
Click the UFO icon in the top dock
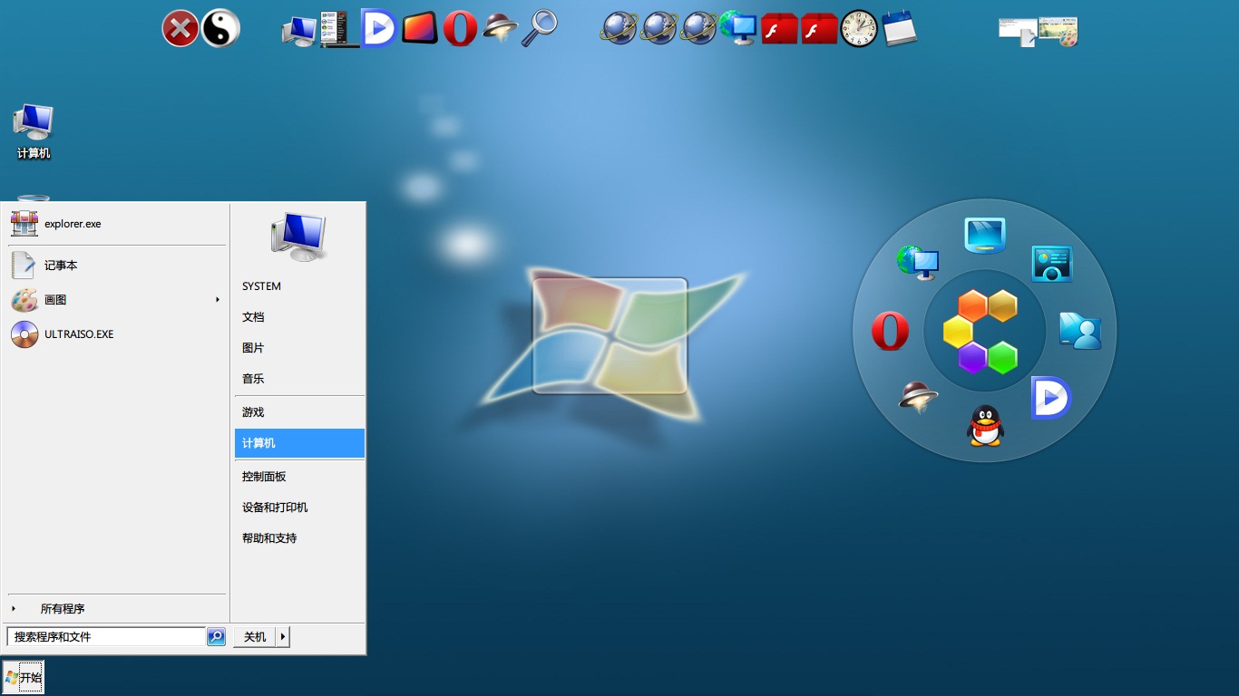point(500,28)
